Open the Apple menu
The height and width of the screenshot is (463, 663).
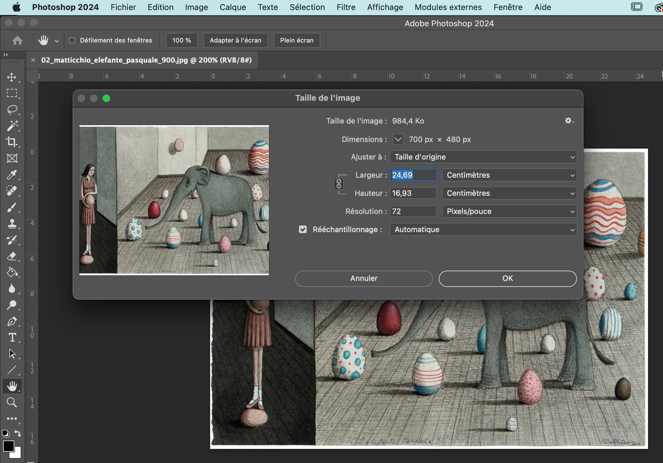click(16, 7)
